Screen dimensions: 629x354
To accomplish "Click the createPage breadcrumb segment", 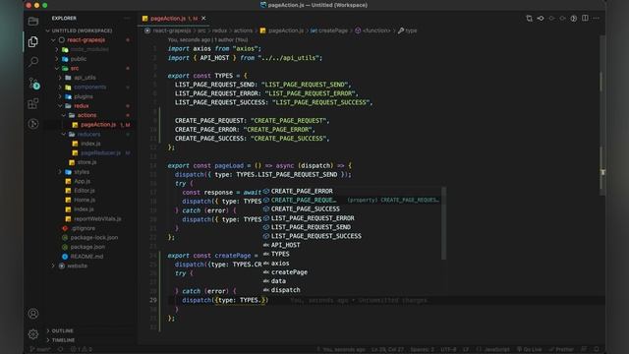I will tap(329, 30).
